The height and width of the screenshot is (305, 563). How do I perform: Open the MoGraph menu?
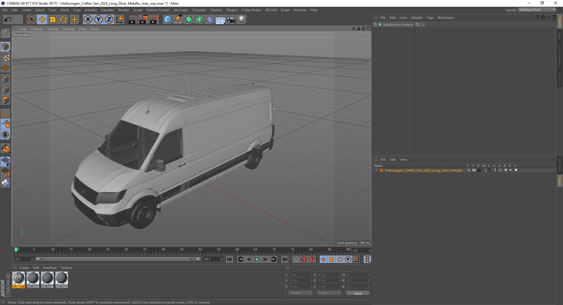click(x=181, y=10)
